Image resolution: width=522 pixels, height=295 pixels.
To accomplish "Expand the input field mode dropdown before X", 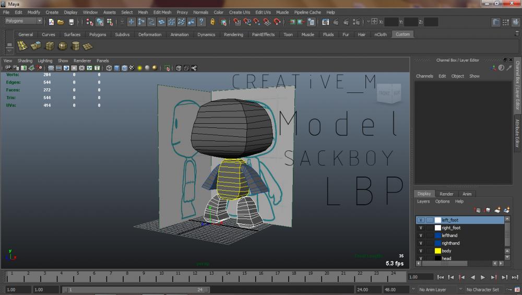I will (x=369, y=21).
